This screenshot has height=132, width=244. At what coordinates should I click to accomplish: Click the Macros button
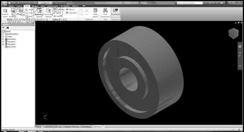point(70,9)
